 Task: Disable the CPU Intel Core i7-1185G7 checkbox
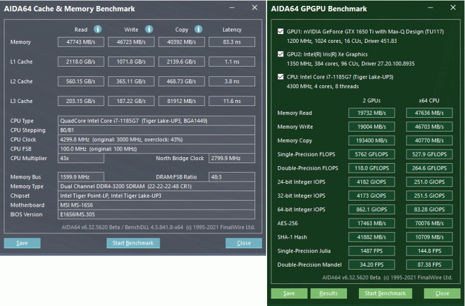pos(281,76)
